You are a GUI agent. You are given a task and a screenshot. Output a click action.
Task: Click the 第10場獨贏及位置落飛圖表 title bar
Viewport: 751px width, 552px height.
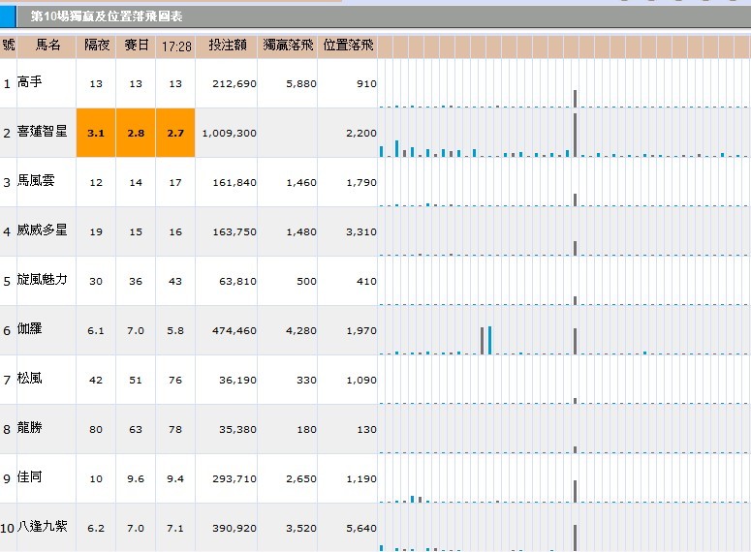tap(383, 16)
